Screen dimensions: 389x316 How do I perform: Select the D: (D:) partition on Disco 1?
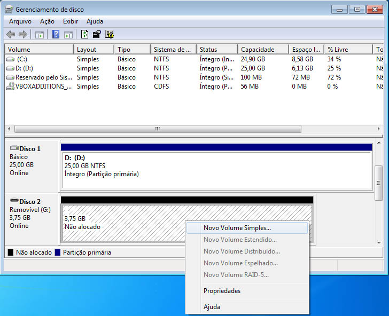coord(216,166)
